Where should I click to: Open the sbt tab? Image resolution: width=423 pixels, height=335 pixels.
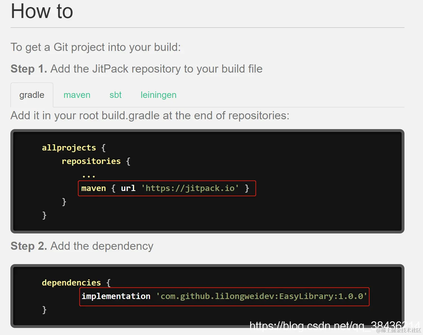coord(115,95)
